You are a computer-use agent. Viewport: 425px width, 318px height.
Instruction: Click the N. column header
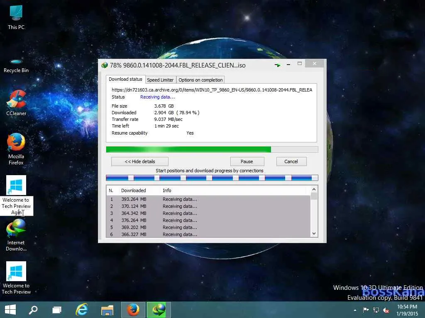coord(111,190)
